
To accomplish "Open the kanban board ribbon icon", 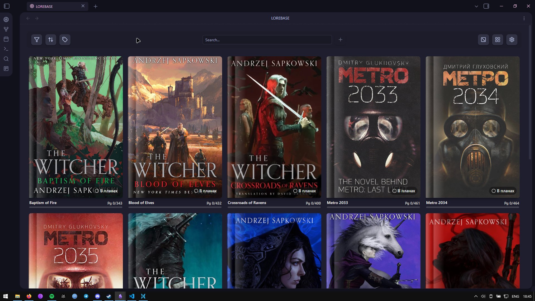I will coord(6,69).
